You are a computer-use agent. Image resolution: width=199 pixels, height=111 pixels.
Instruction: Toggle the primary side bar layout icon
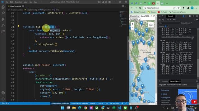(x=99, y=2)
